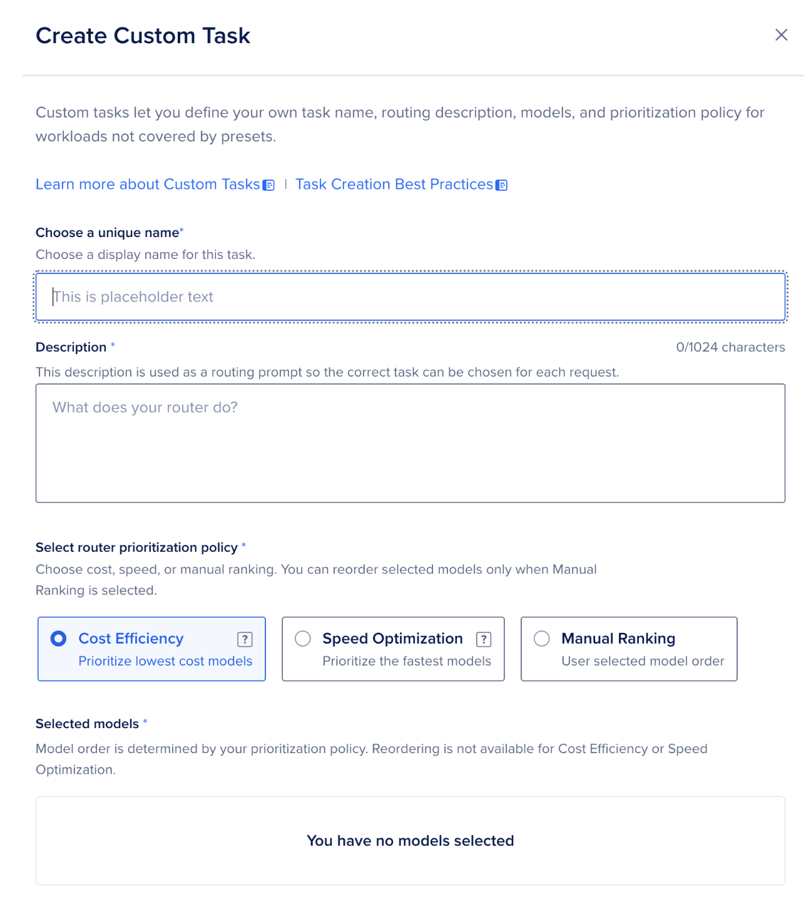The width and height of the screenshot is (811, 907).
Task: Open Learn more about Custom Tasks link
Action: 148,185
